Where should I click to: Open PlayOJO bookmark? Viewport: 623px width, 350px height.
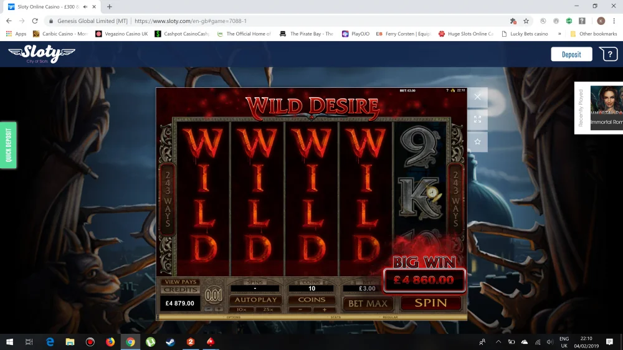[x=356, y=34]
